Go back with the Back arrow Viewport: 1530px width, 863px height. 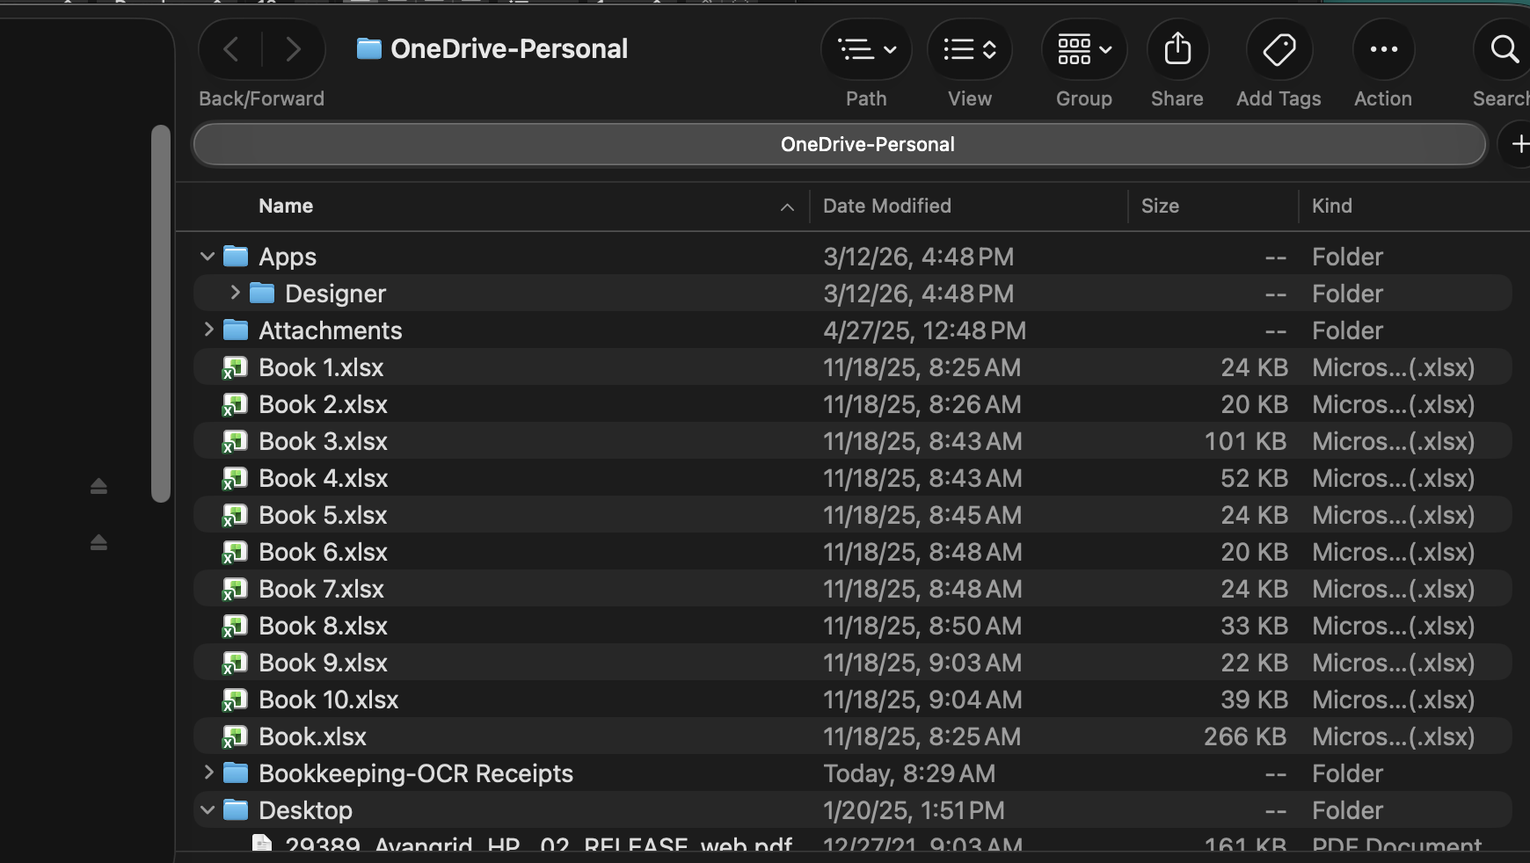tap(231, 49)
